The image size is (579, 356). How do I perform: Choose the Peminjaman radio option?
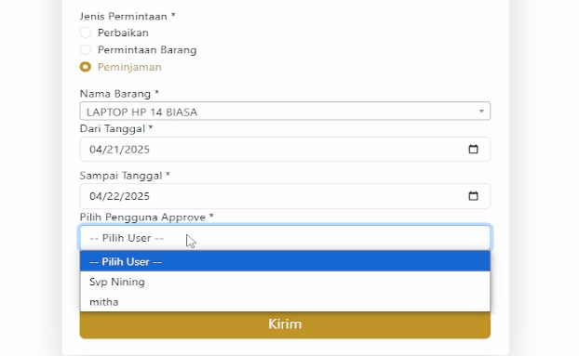(x=86, y=67)
